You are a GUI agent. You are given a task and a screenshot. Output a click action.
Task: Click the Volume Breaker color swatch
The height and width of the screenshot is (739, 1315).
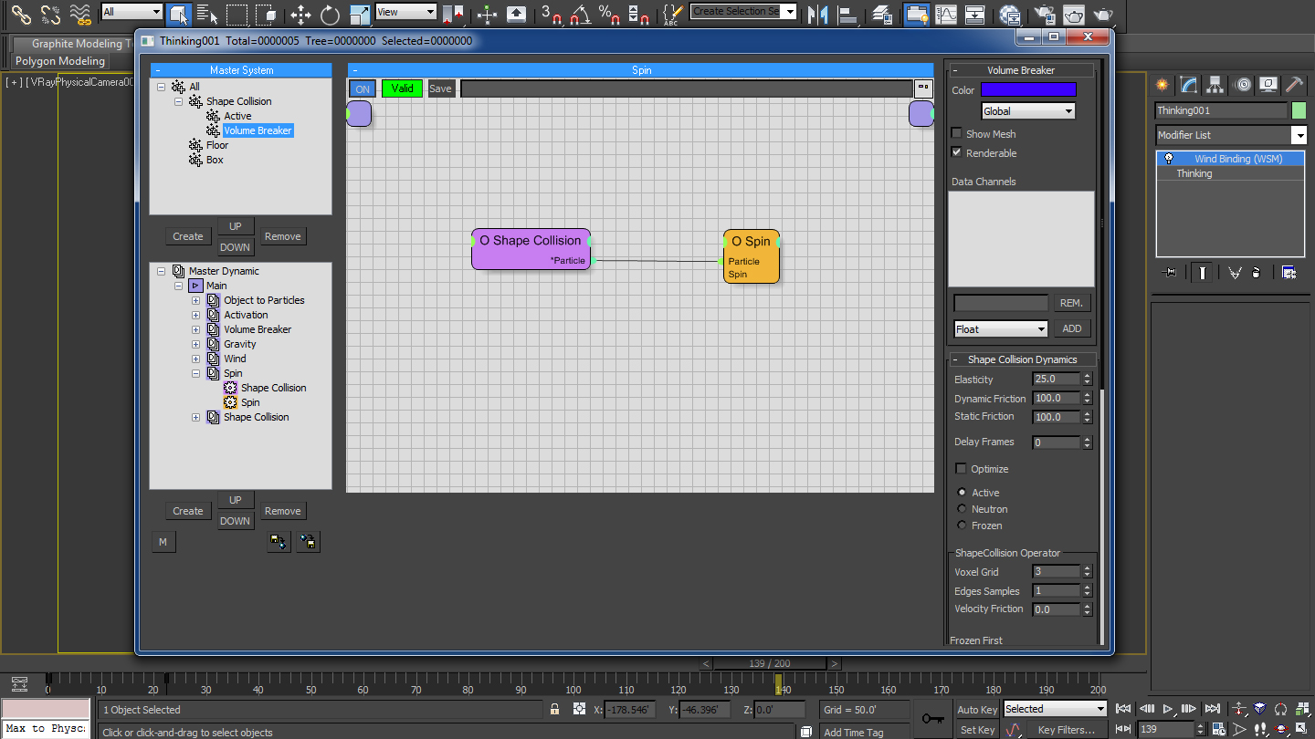coord(1028,89)
